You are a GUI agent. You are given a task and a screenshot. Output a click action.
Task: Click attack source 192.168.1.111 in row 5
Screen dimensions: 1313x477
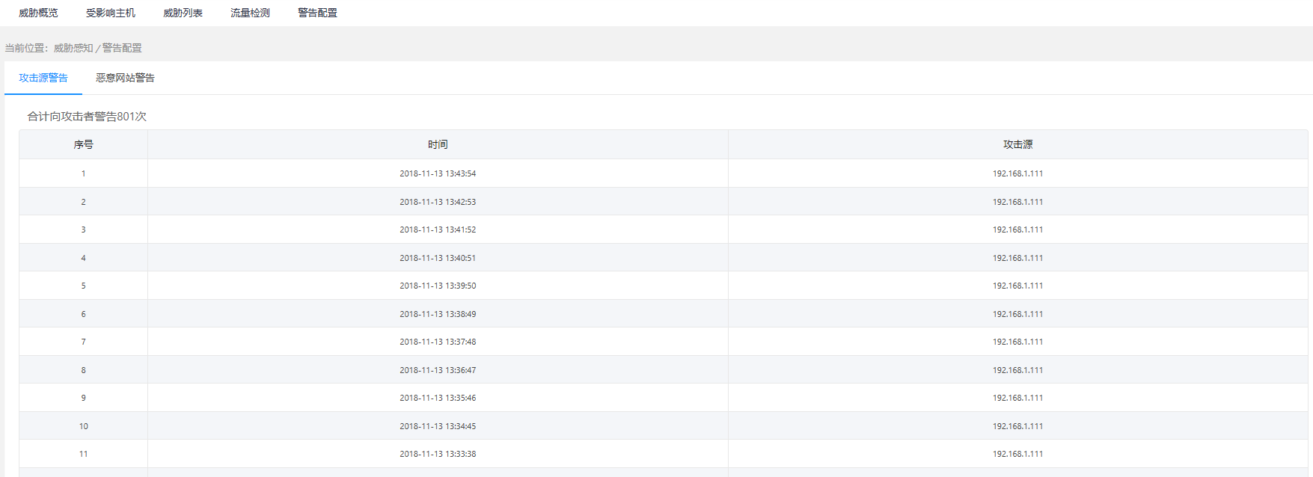click(x=1017, y=286)
